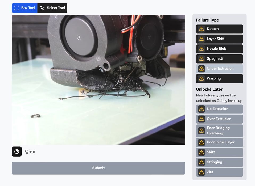This screenshot has height=186, width=255.
Task: Switch to the Select Tool
Action: (52, 8)
